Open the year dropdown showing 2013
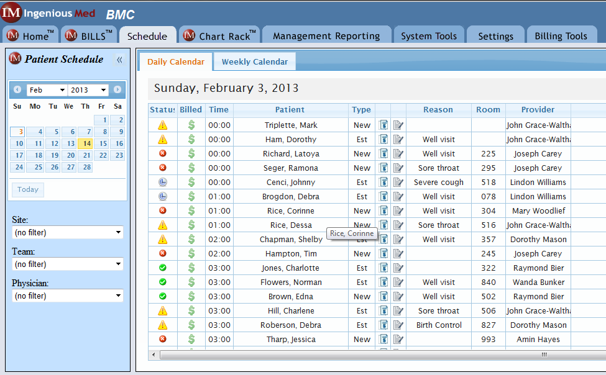Screen dimensions: 606x375 coord(88,90)
